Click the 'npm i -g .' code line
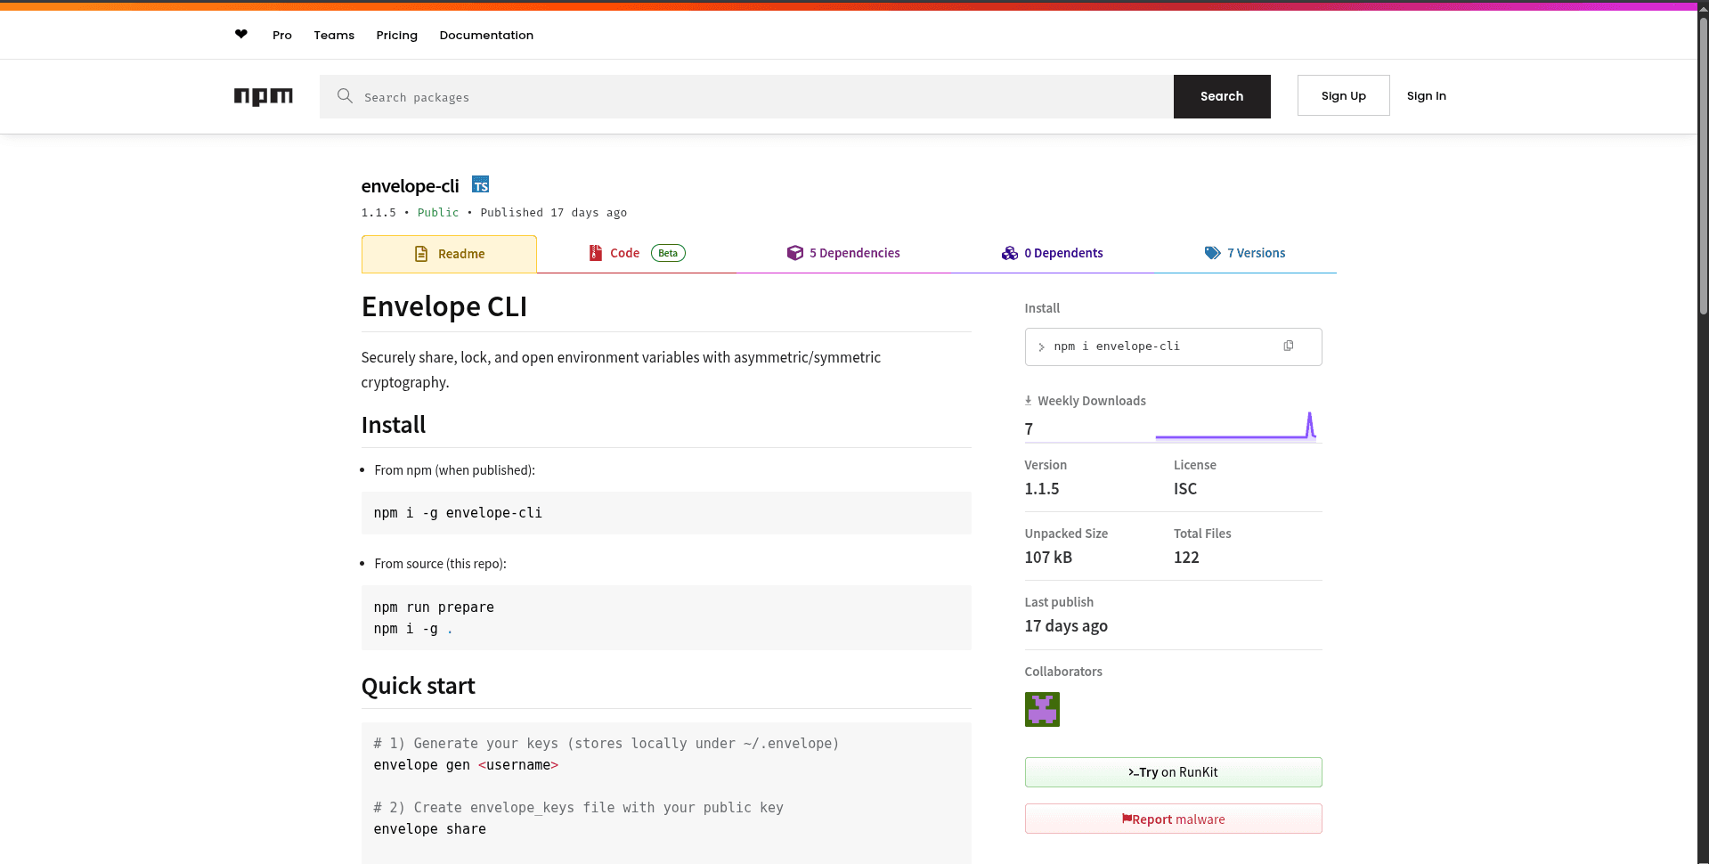The height and width of the screenshot is (864, 1709). [413, 629]
